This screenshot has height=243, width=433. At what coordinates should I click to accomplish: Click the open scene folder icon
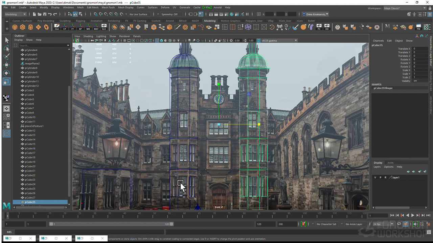point(40,14)
